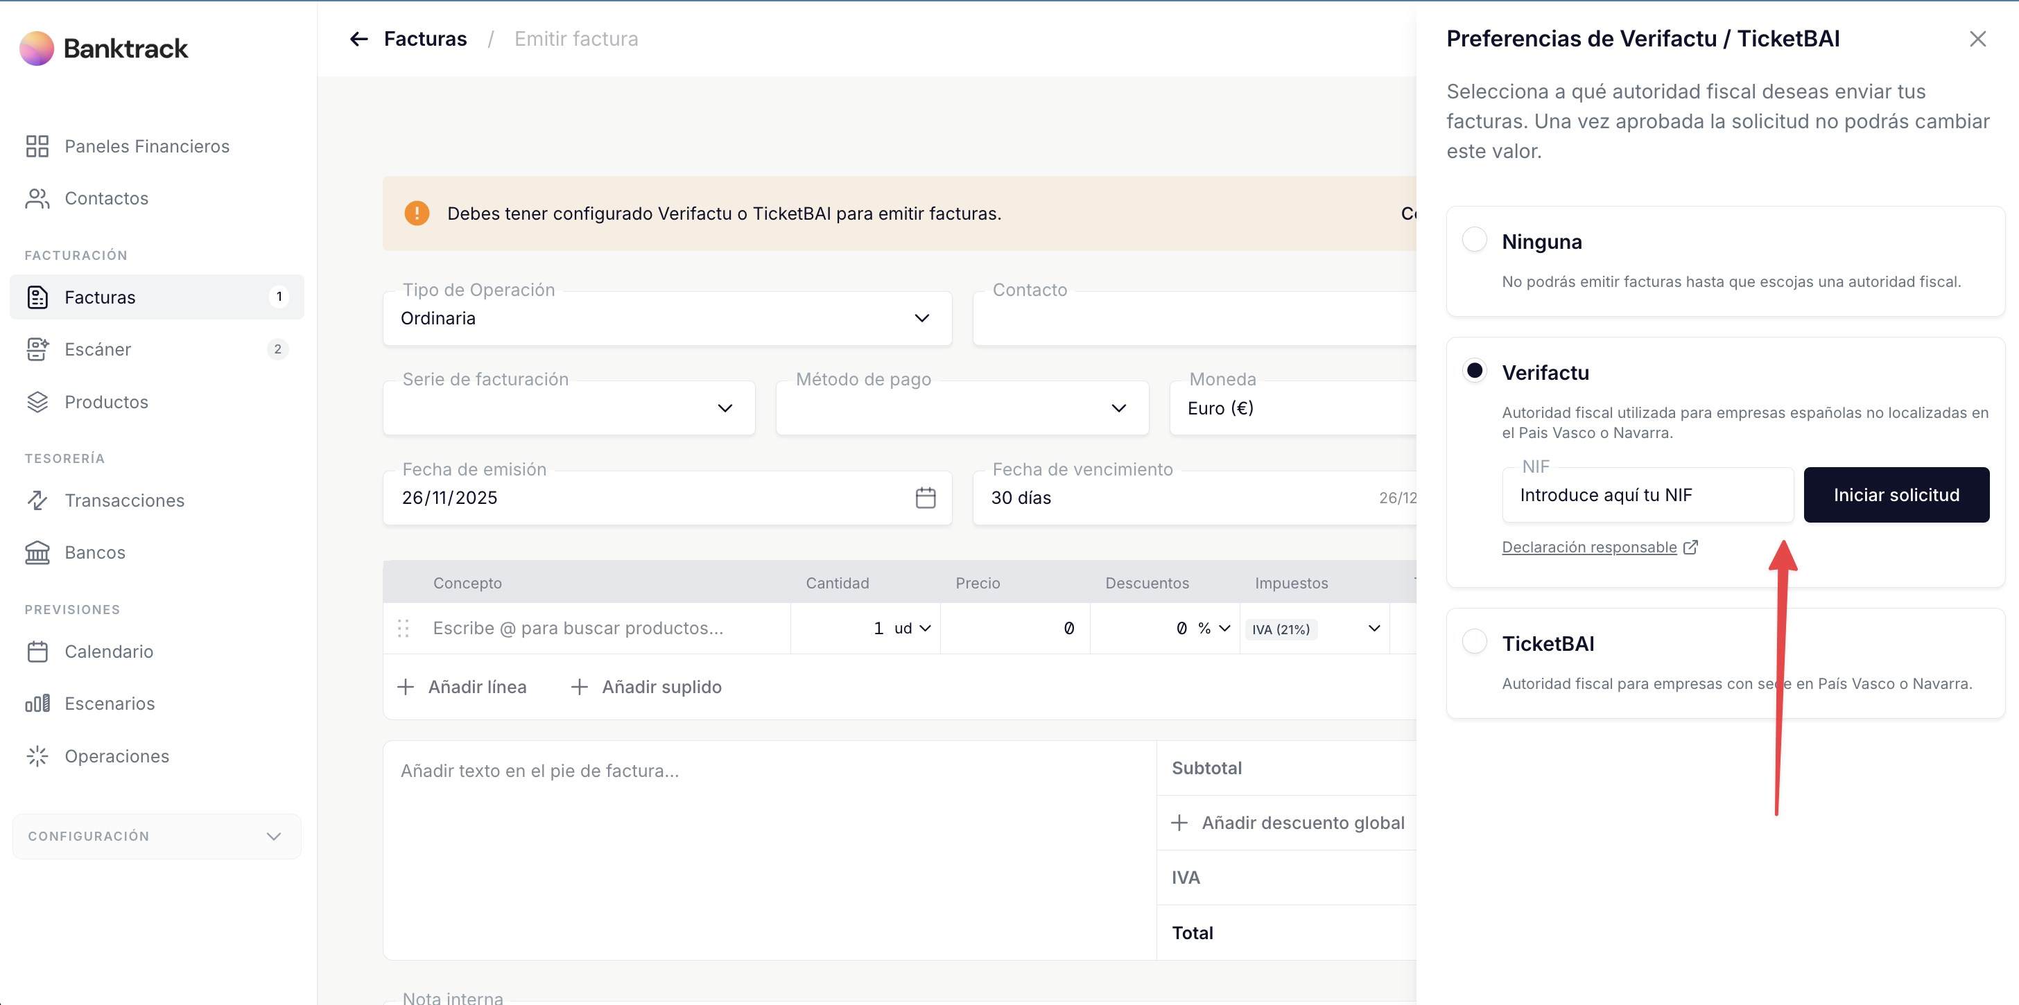Close the Verifactu preferences panel
2019x1005 pixels.
(x=1977, y=40)
